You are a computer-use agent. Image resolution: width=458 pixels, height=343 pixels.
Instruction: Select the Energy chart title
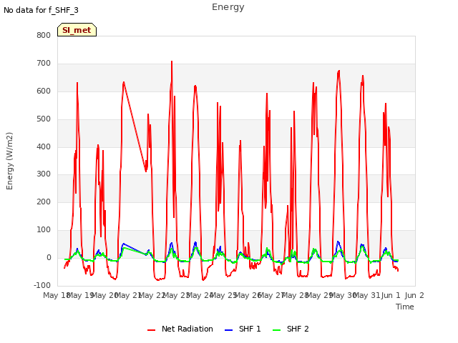point(228,7)
